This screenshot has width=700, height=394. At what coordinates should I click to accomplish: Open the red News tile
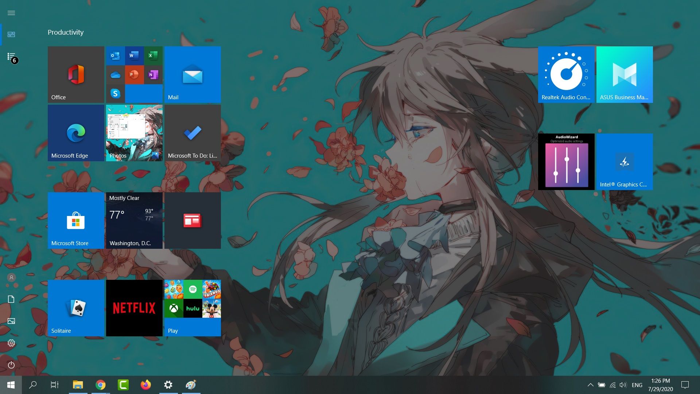(192, 220)
